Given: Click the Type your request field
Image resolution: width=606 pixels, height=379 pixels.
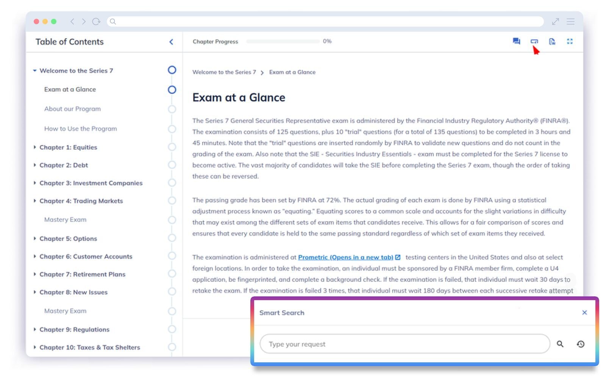Looking at the screenshot, I should click(x=405, y=344).
